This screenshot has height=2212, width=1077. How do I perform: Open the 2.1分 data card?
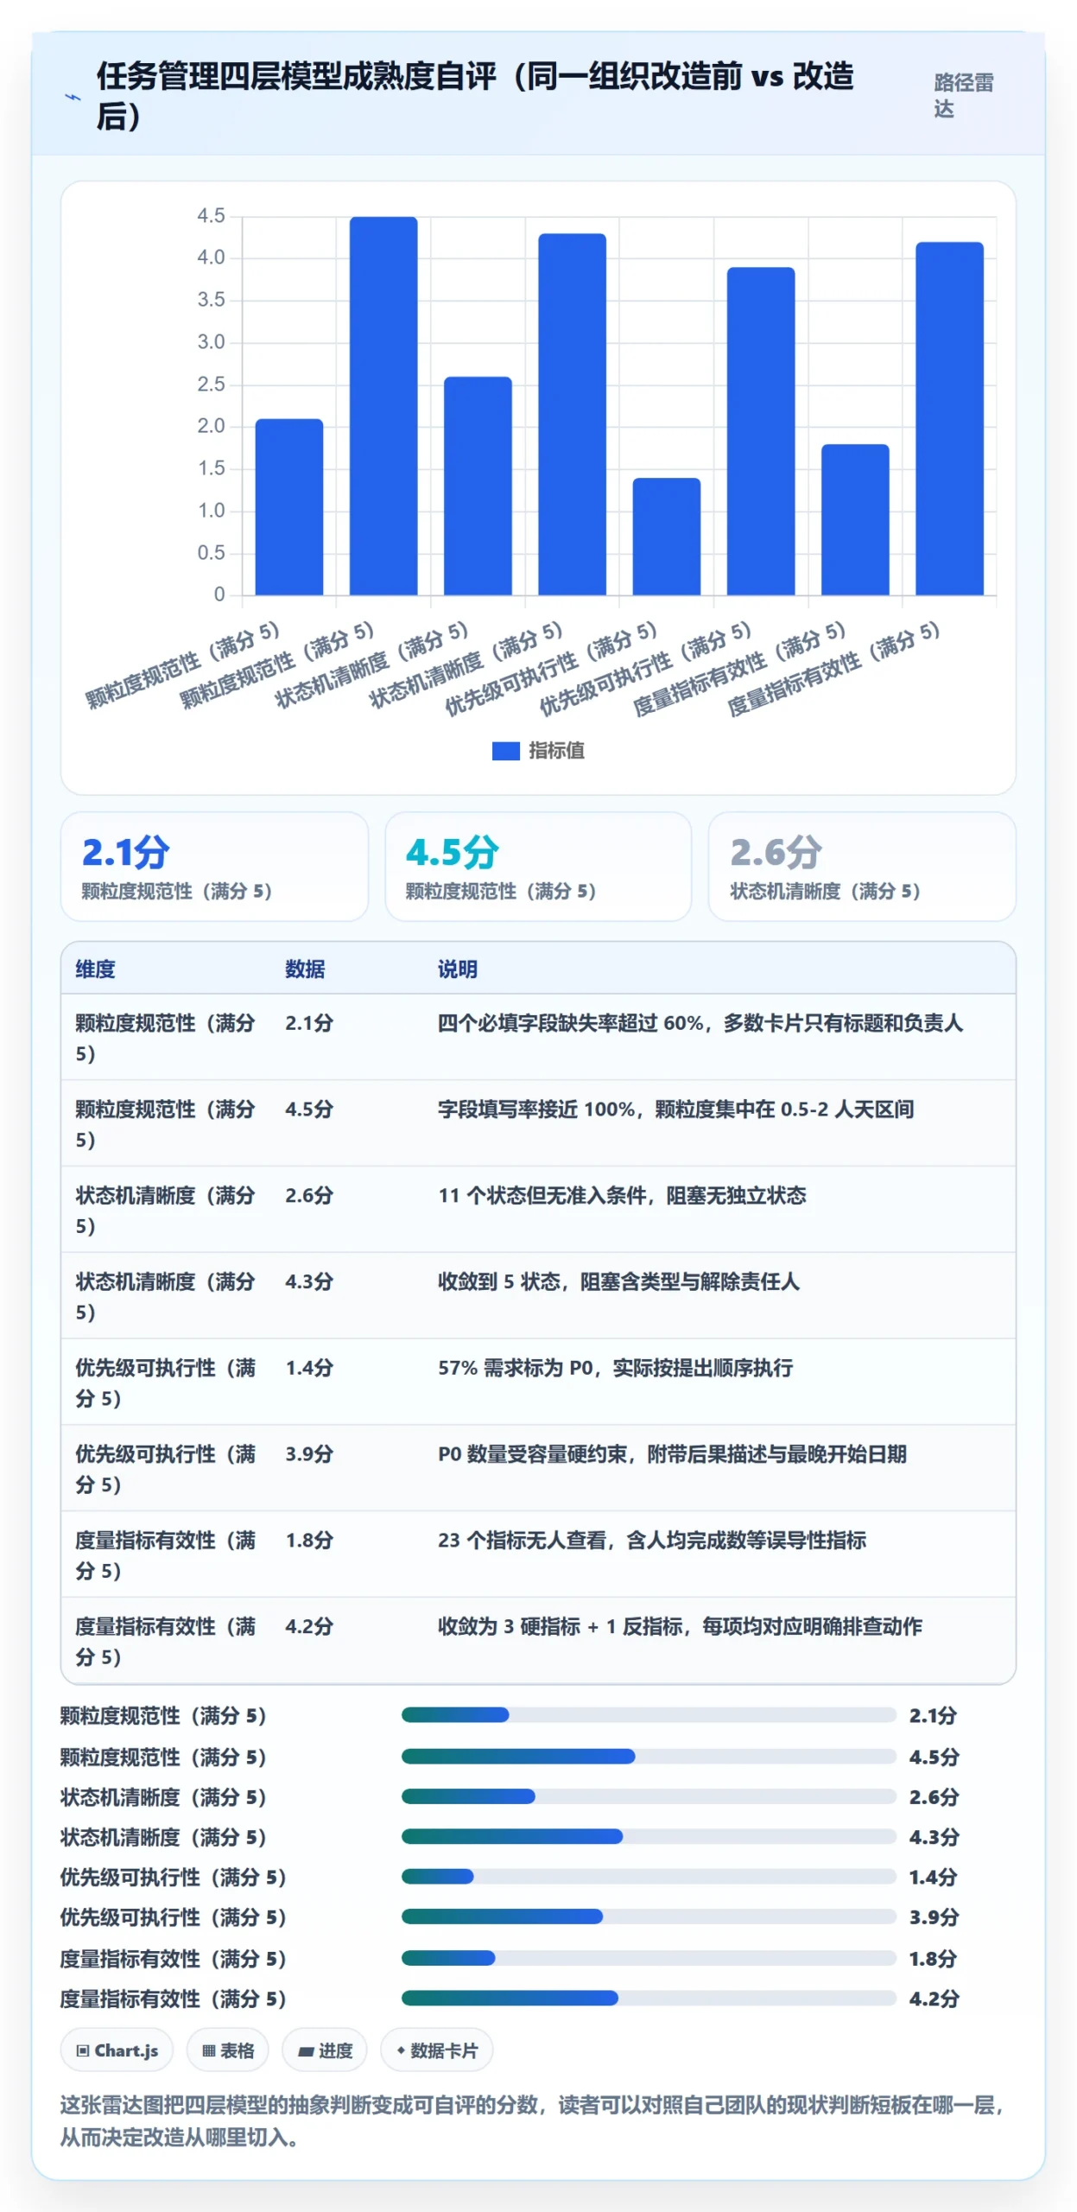tap(214, 866)
